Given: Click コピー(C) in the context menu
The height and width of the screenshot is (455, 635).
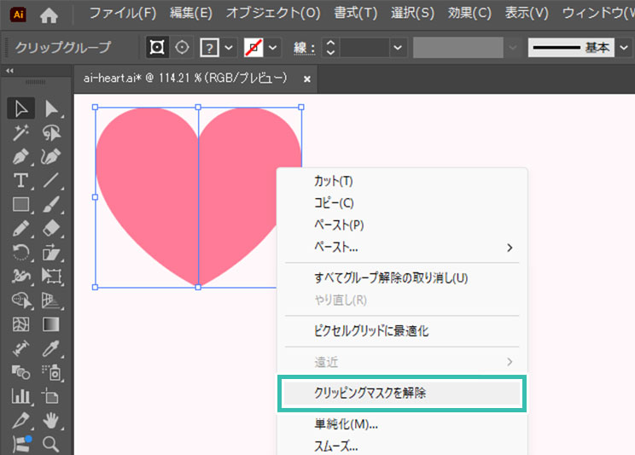Looking at the screenshot, I should pos(334,203).
